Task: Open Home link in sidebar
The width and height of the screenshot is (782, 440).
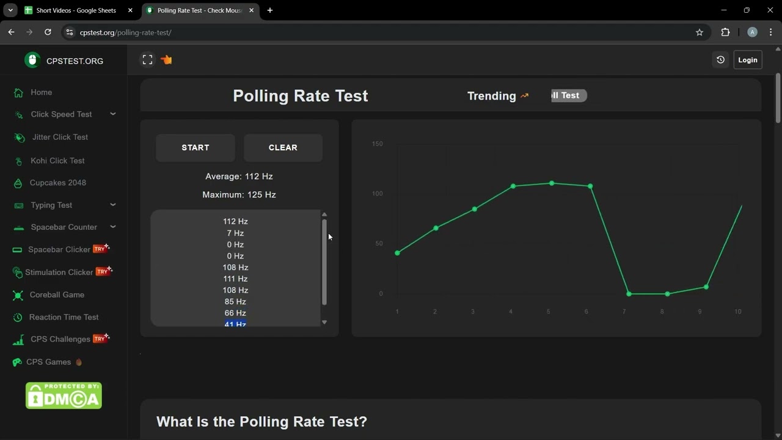Action: [x=42, y=92]
